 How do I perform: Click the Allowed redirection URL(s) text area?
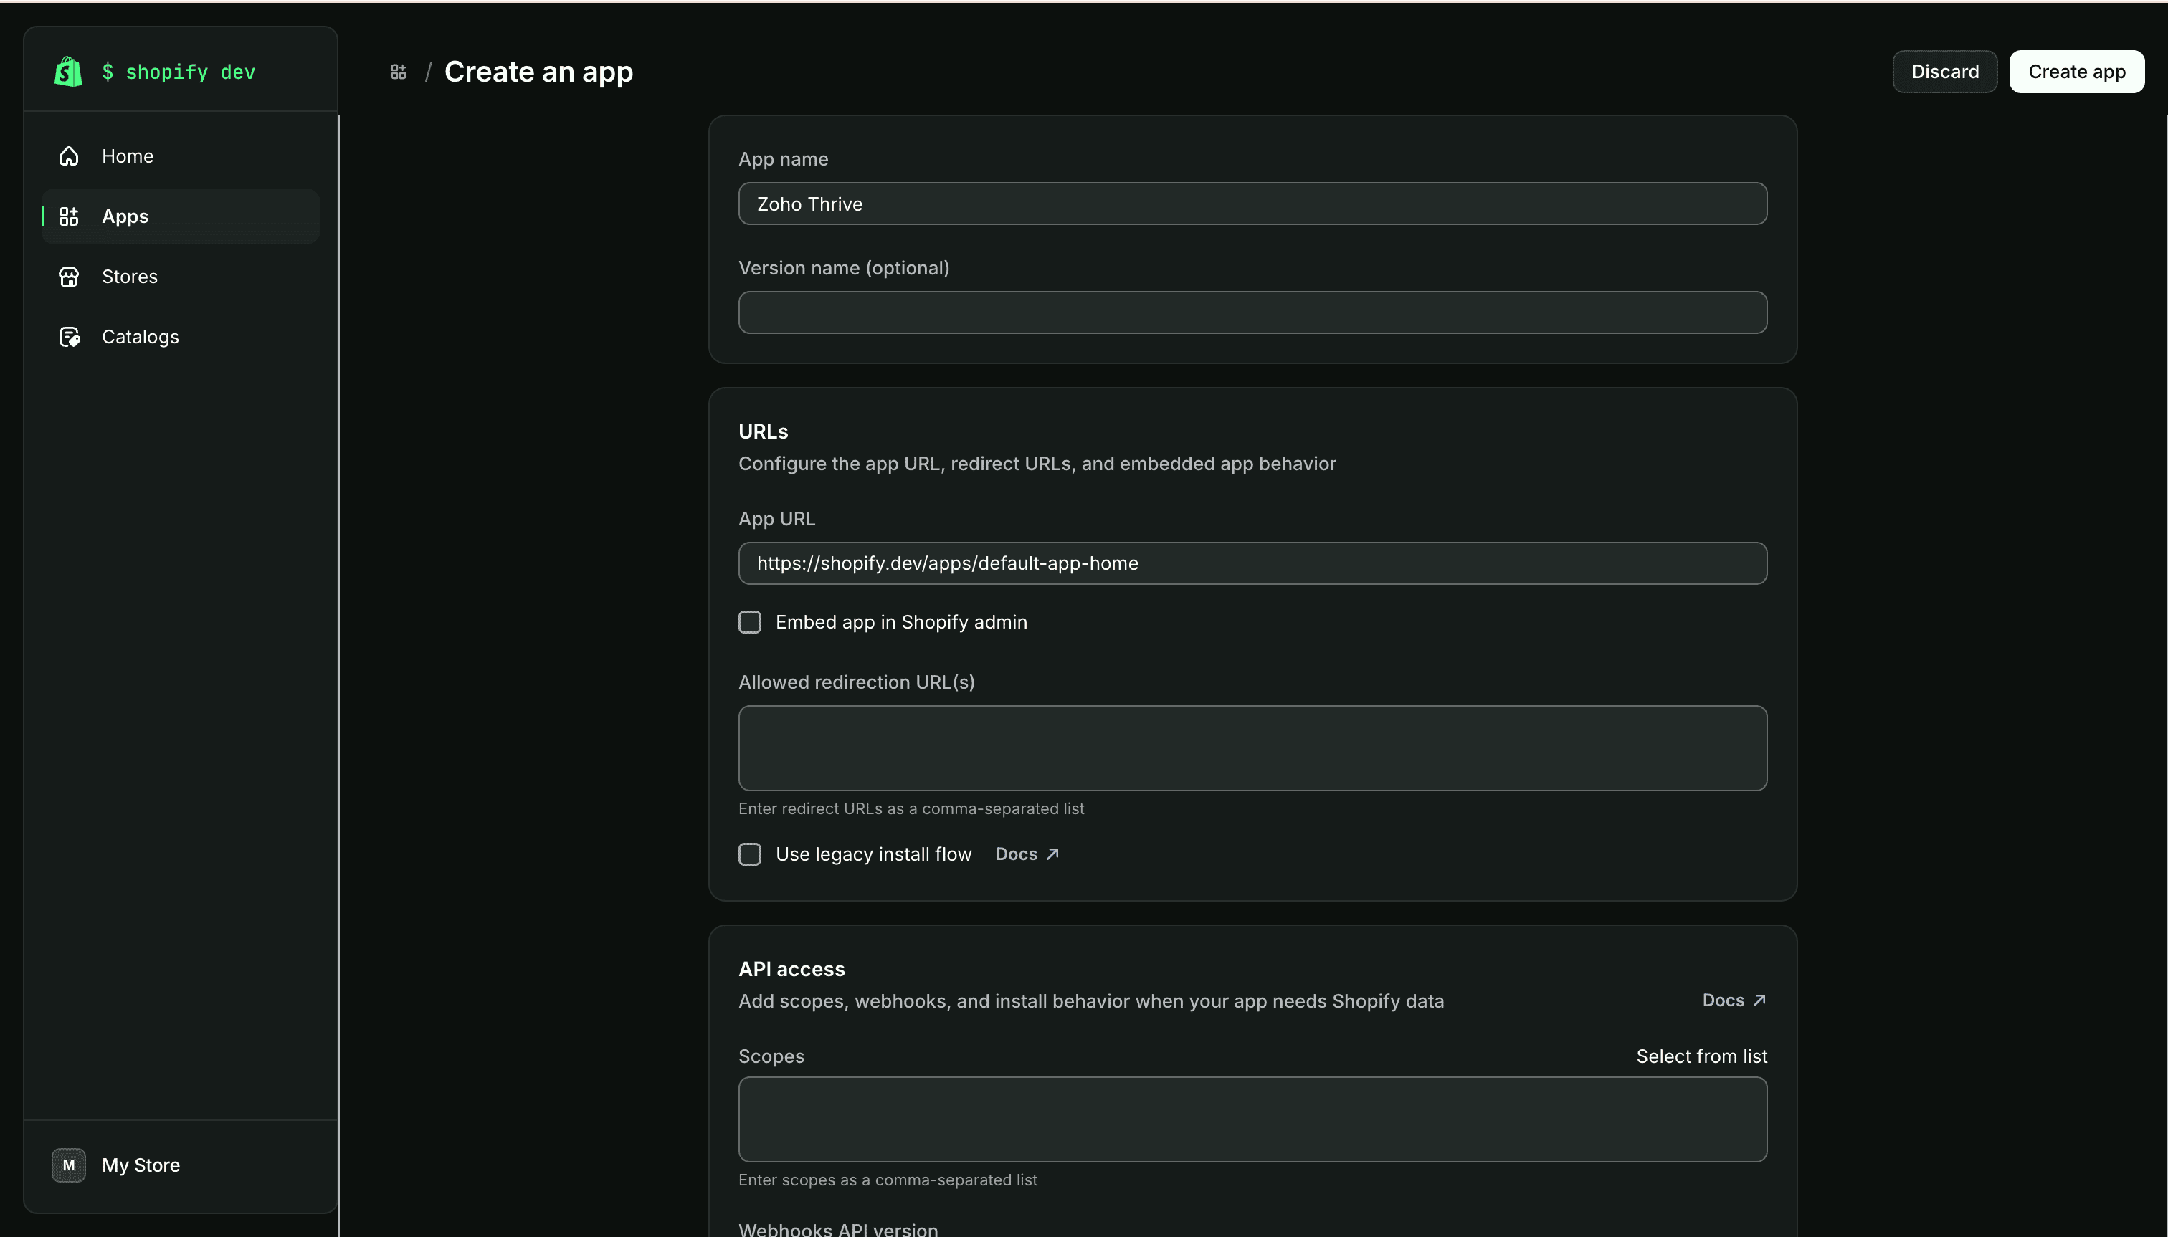1252,748
